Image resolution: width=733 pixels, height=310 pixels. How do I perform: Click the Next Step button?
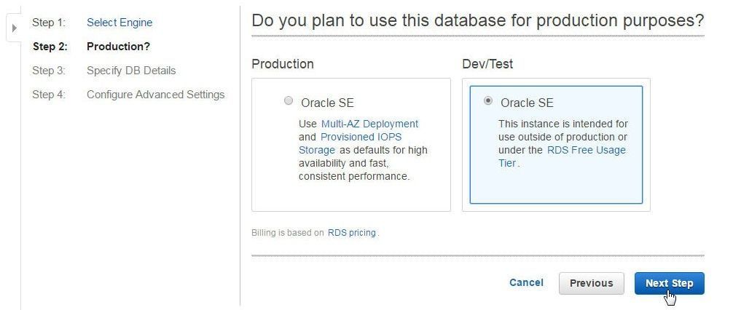669,283
